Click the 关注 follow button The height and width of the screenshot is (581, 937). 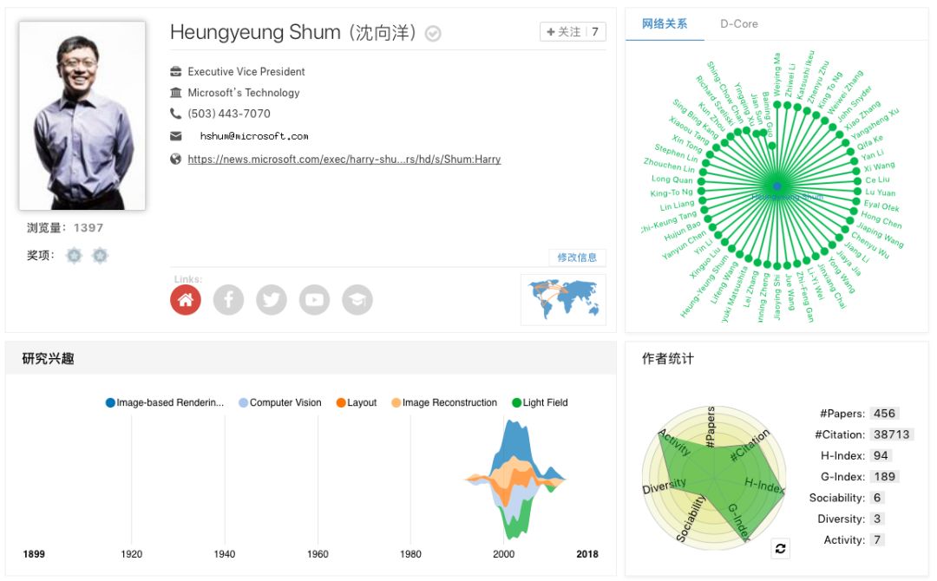click(x=573, y=32)
